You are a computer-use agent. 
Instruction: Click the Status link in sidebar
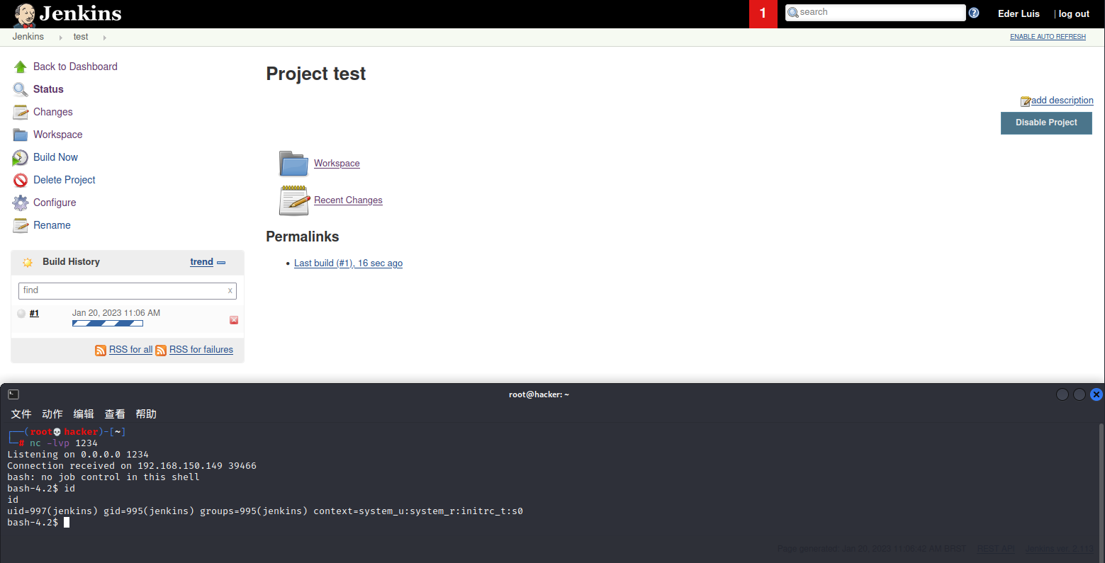pyautogui.click(x=48, y=89)
